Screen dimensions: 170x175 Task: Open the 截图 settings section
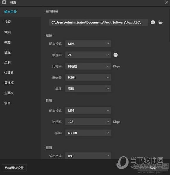tap(7, 42)
